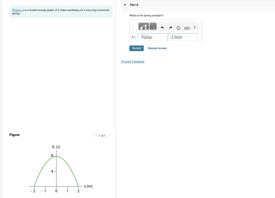
Task: Open the Figure 1 link
Action: [17, 10]
